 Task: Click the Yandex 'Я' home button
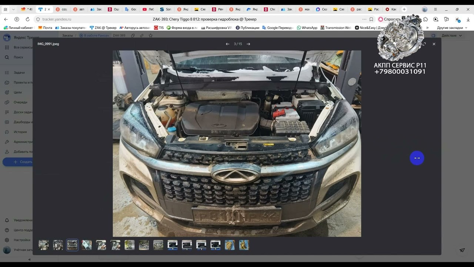pos(17,19)
